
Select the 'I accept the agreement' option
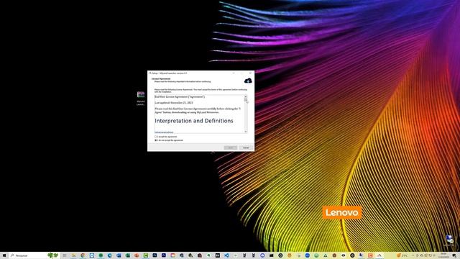click(x=166, y=137)
